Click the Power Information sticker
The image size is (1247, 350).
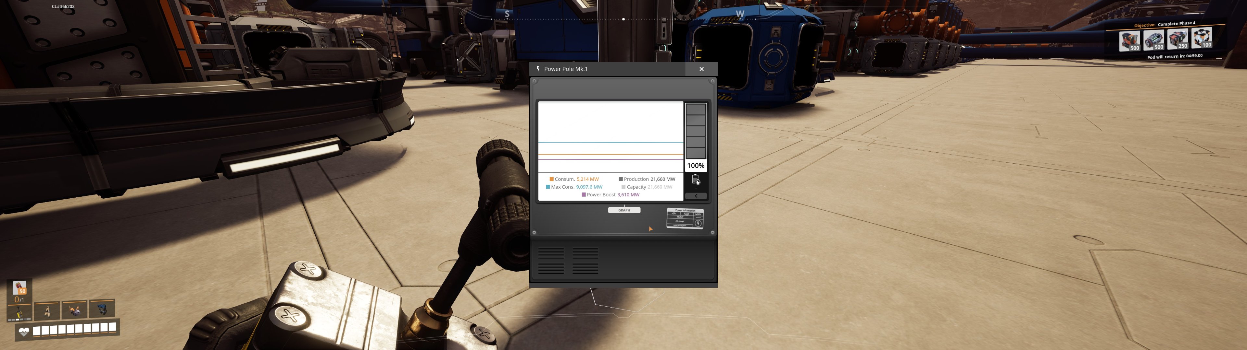pos(685,218)
